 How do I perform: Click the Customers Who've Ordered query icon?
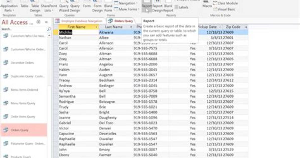[6, 49]
